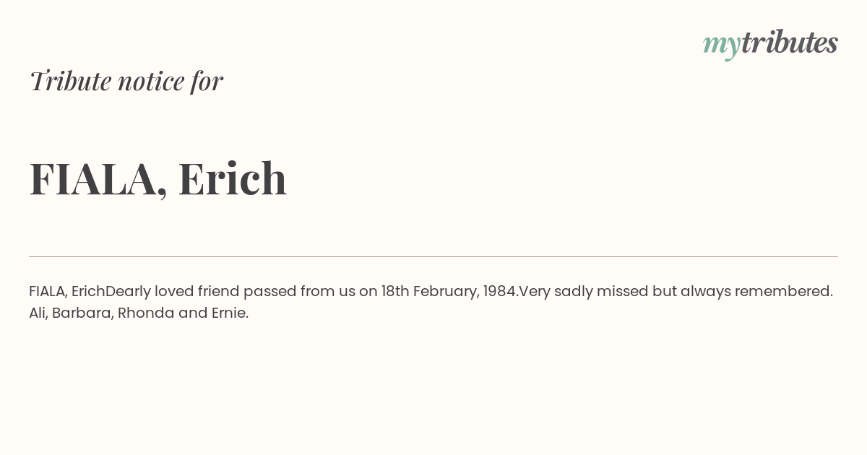Click the name 'Rhonda' in the signature line
Image resolution: width=867 pixels, height=455 pixels.
point(146,313)
